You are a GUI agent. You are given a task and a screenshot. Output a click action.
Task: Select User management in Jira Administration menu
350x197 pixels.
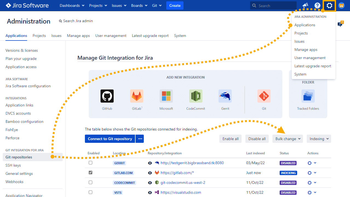pyautogui.click(x=310, y=58)
